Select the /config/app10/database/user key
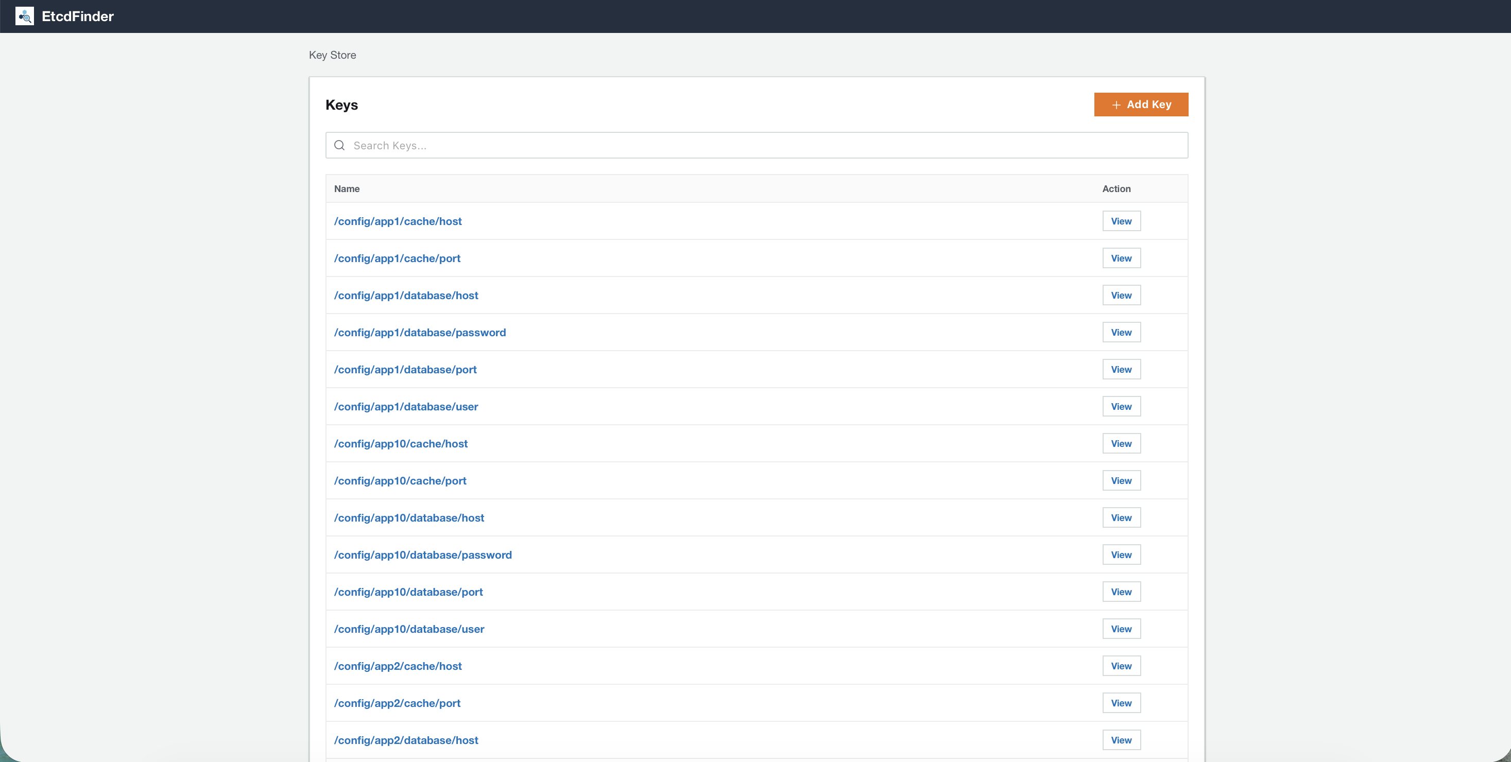The image size is (1511, 762). pos(409,628)
